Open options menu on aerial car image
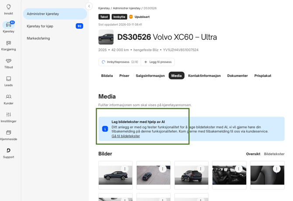Screen dimensions: 293x201 163,169
